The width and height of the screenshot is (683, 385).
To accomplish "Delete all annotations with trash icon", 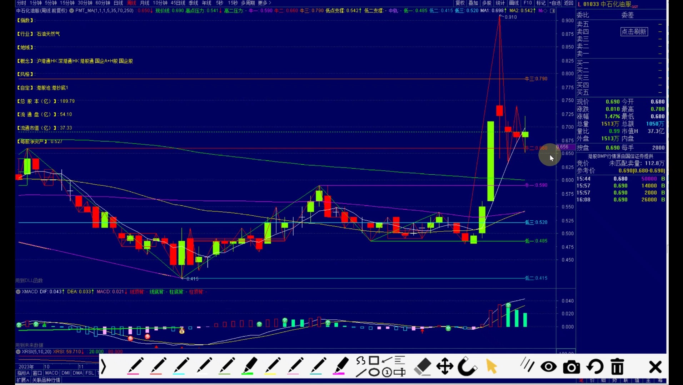I will (x=617, y=366).
